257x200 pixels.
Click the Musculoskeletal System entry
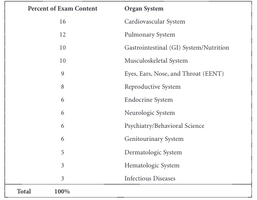pyautogui.click(x=156, y=61)
